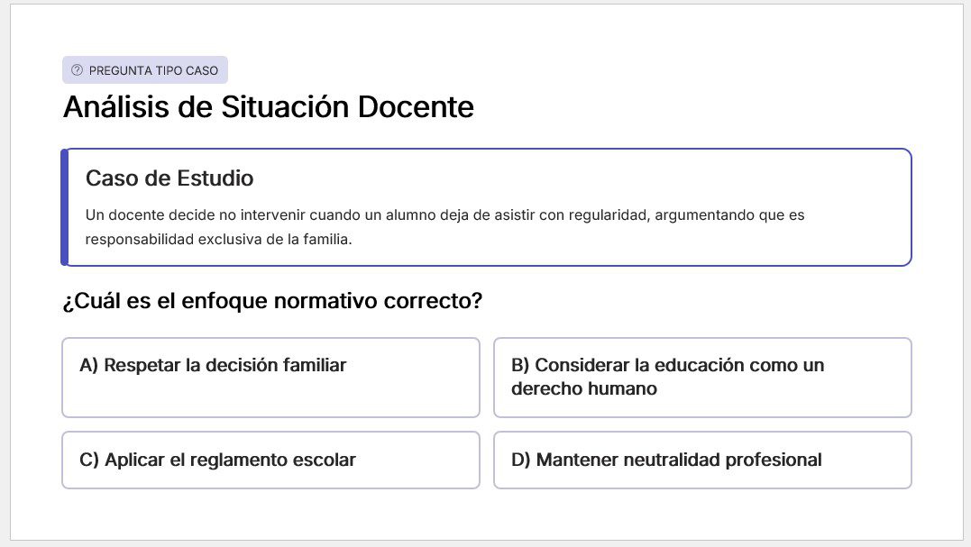Choose answer D) Mantener neutralidad profesional
The width and height of the screenshot is (971, 547).
(702, 460)
